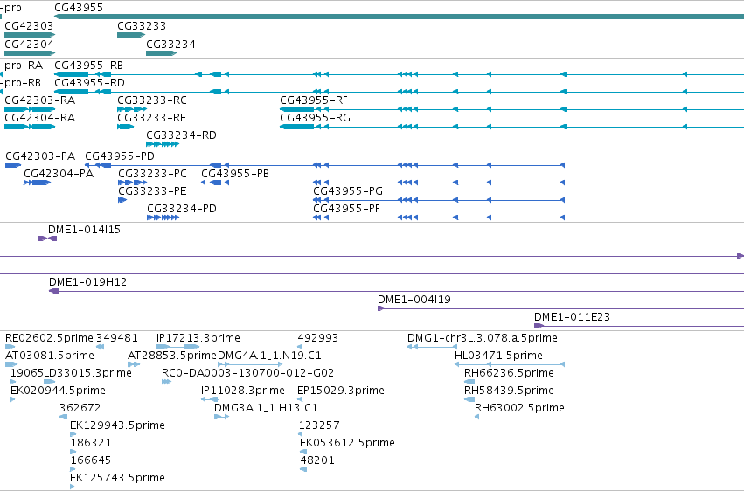The image size is (744, 491).
Task: Click the 48201 EST label
Action: click(317, 460)
